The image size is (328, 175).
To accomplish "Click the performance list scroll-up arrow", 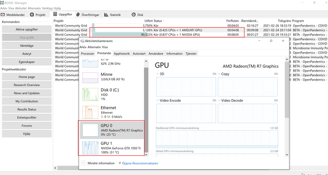I will (x=146, y=61).
